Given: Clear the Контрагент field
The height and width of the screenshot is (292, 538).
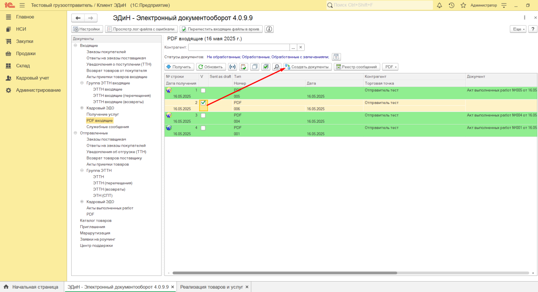Looking at the screenshot, I should click(x=301, y=47).
